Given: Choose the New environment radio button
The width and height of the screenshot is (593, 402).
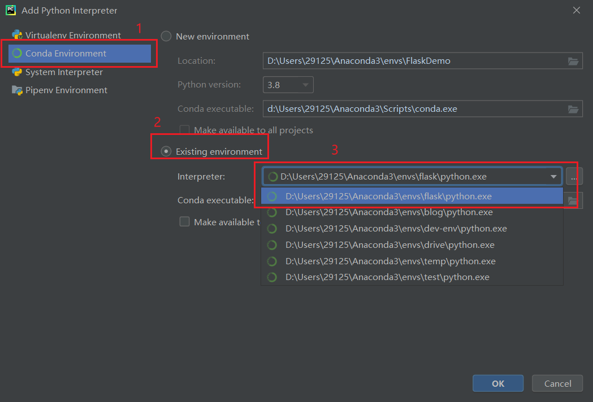Looking at the screenshot, I should point(166,36).
